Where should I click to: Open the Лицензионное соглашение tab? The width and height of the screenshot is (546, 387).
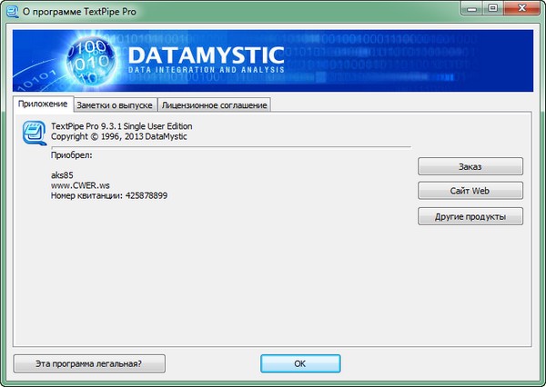pos(214,105)
